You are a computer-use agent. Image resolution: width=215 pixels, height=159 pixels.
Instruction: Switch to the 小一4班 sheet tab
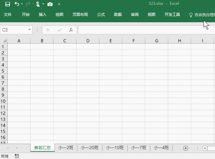[x=161, y=148]
